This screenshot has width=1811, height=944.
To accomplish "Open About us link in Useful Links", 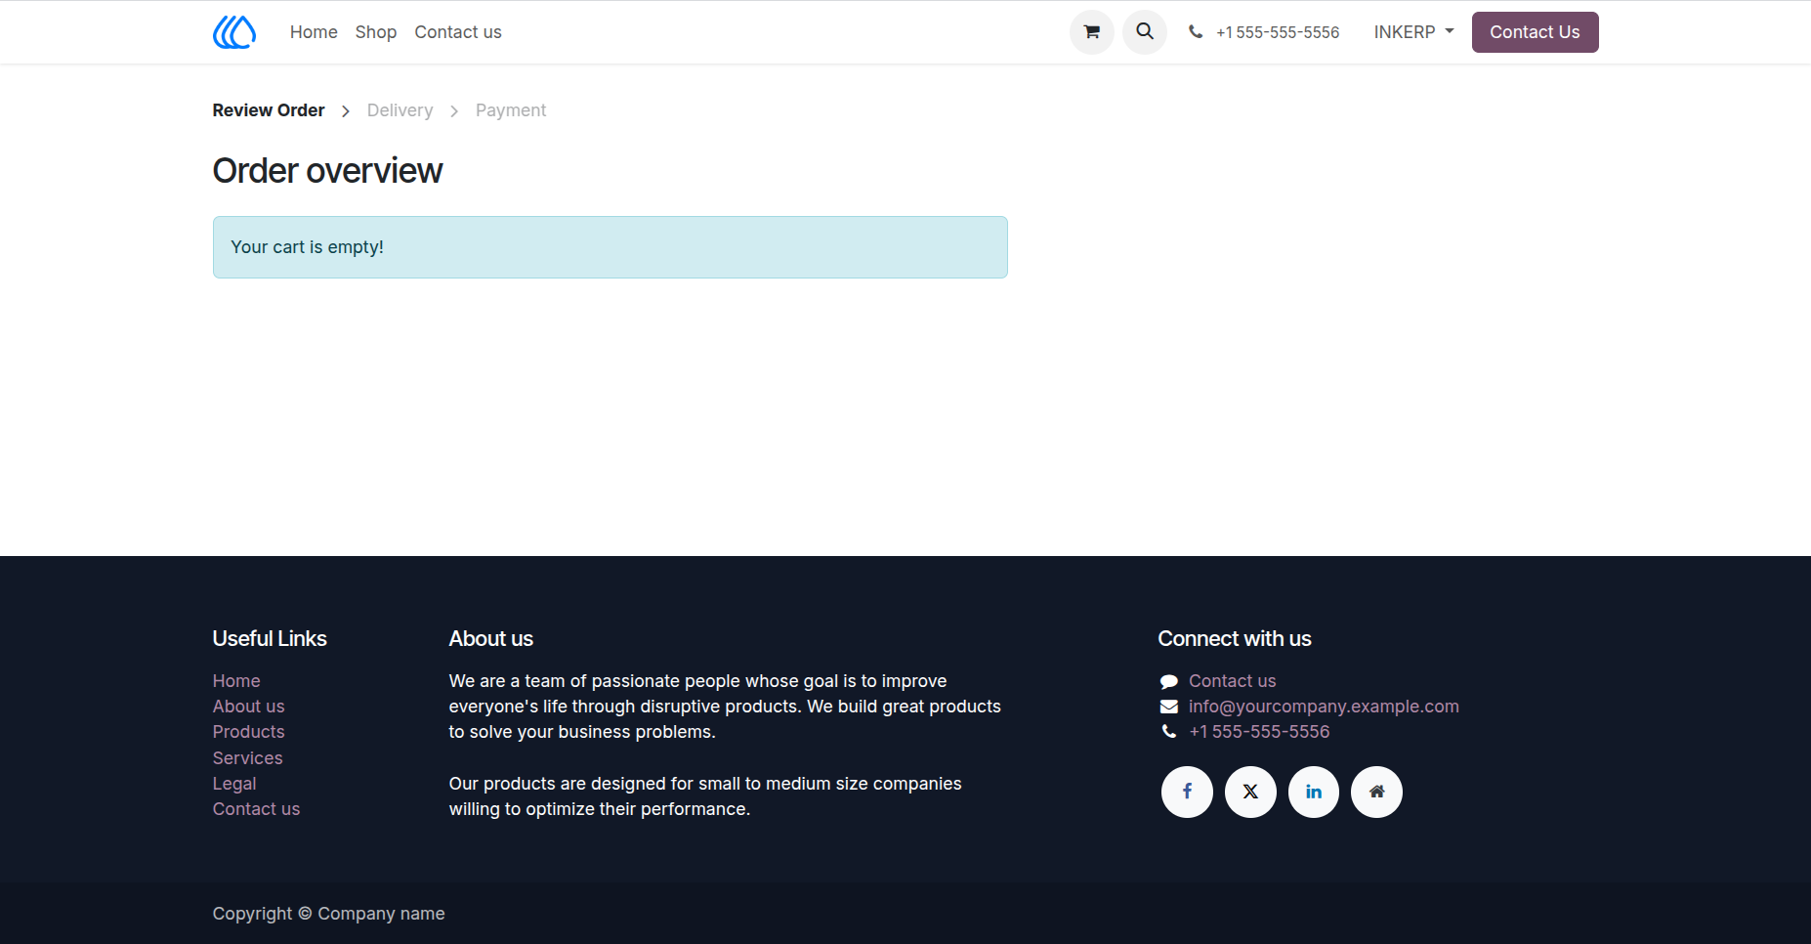I will (x=249, y=707).
